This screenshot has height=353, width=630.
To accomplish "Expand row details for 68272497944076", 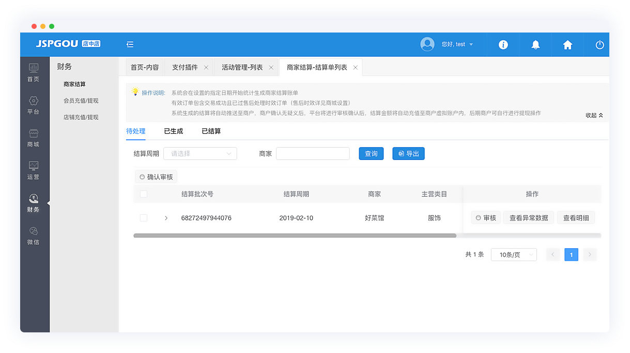I will 166,218.
